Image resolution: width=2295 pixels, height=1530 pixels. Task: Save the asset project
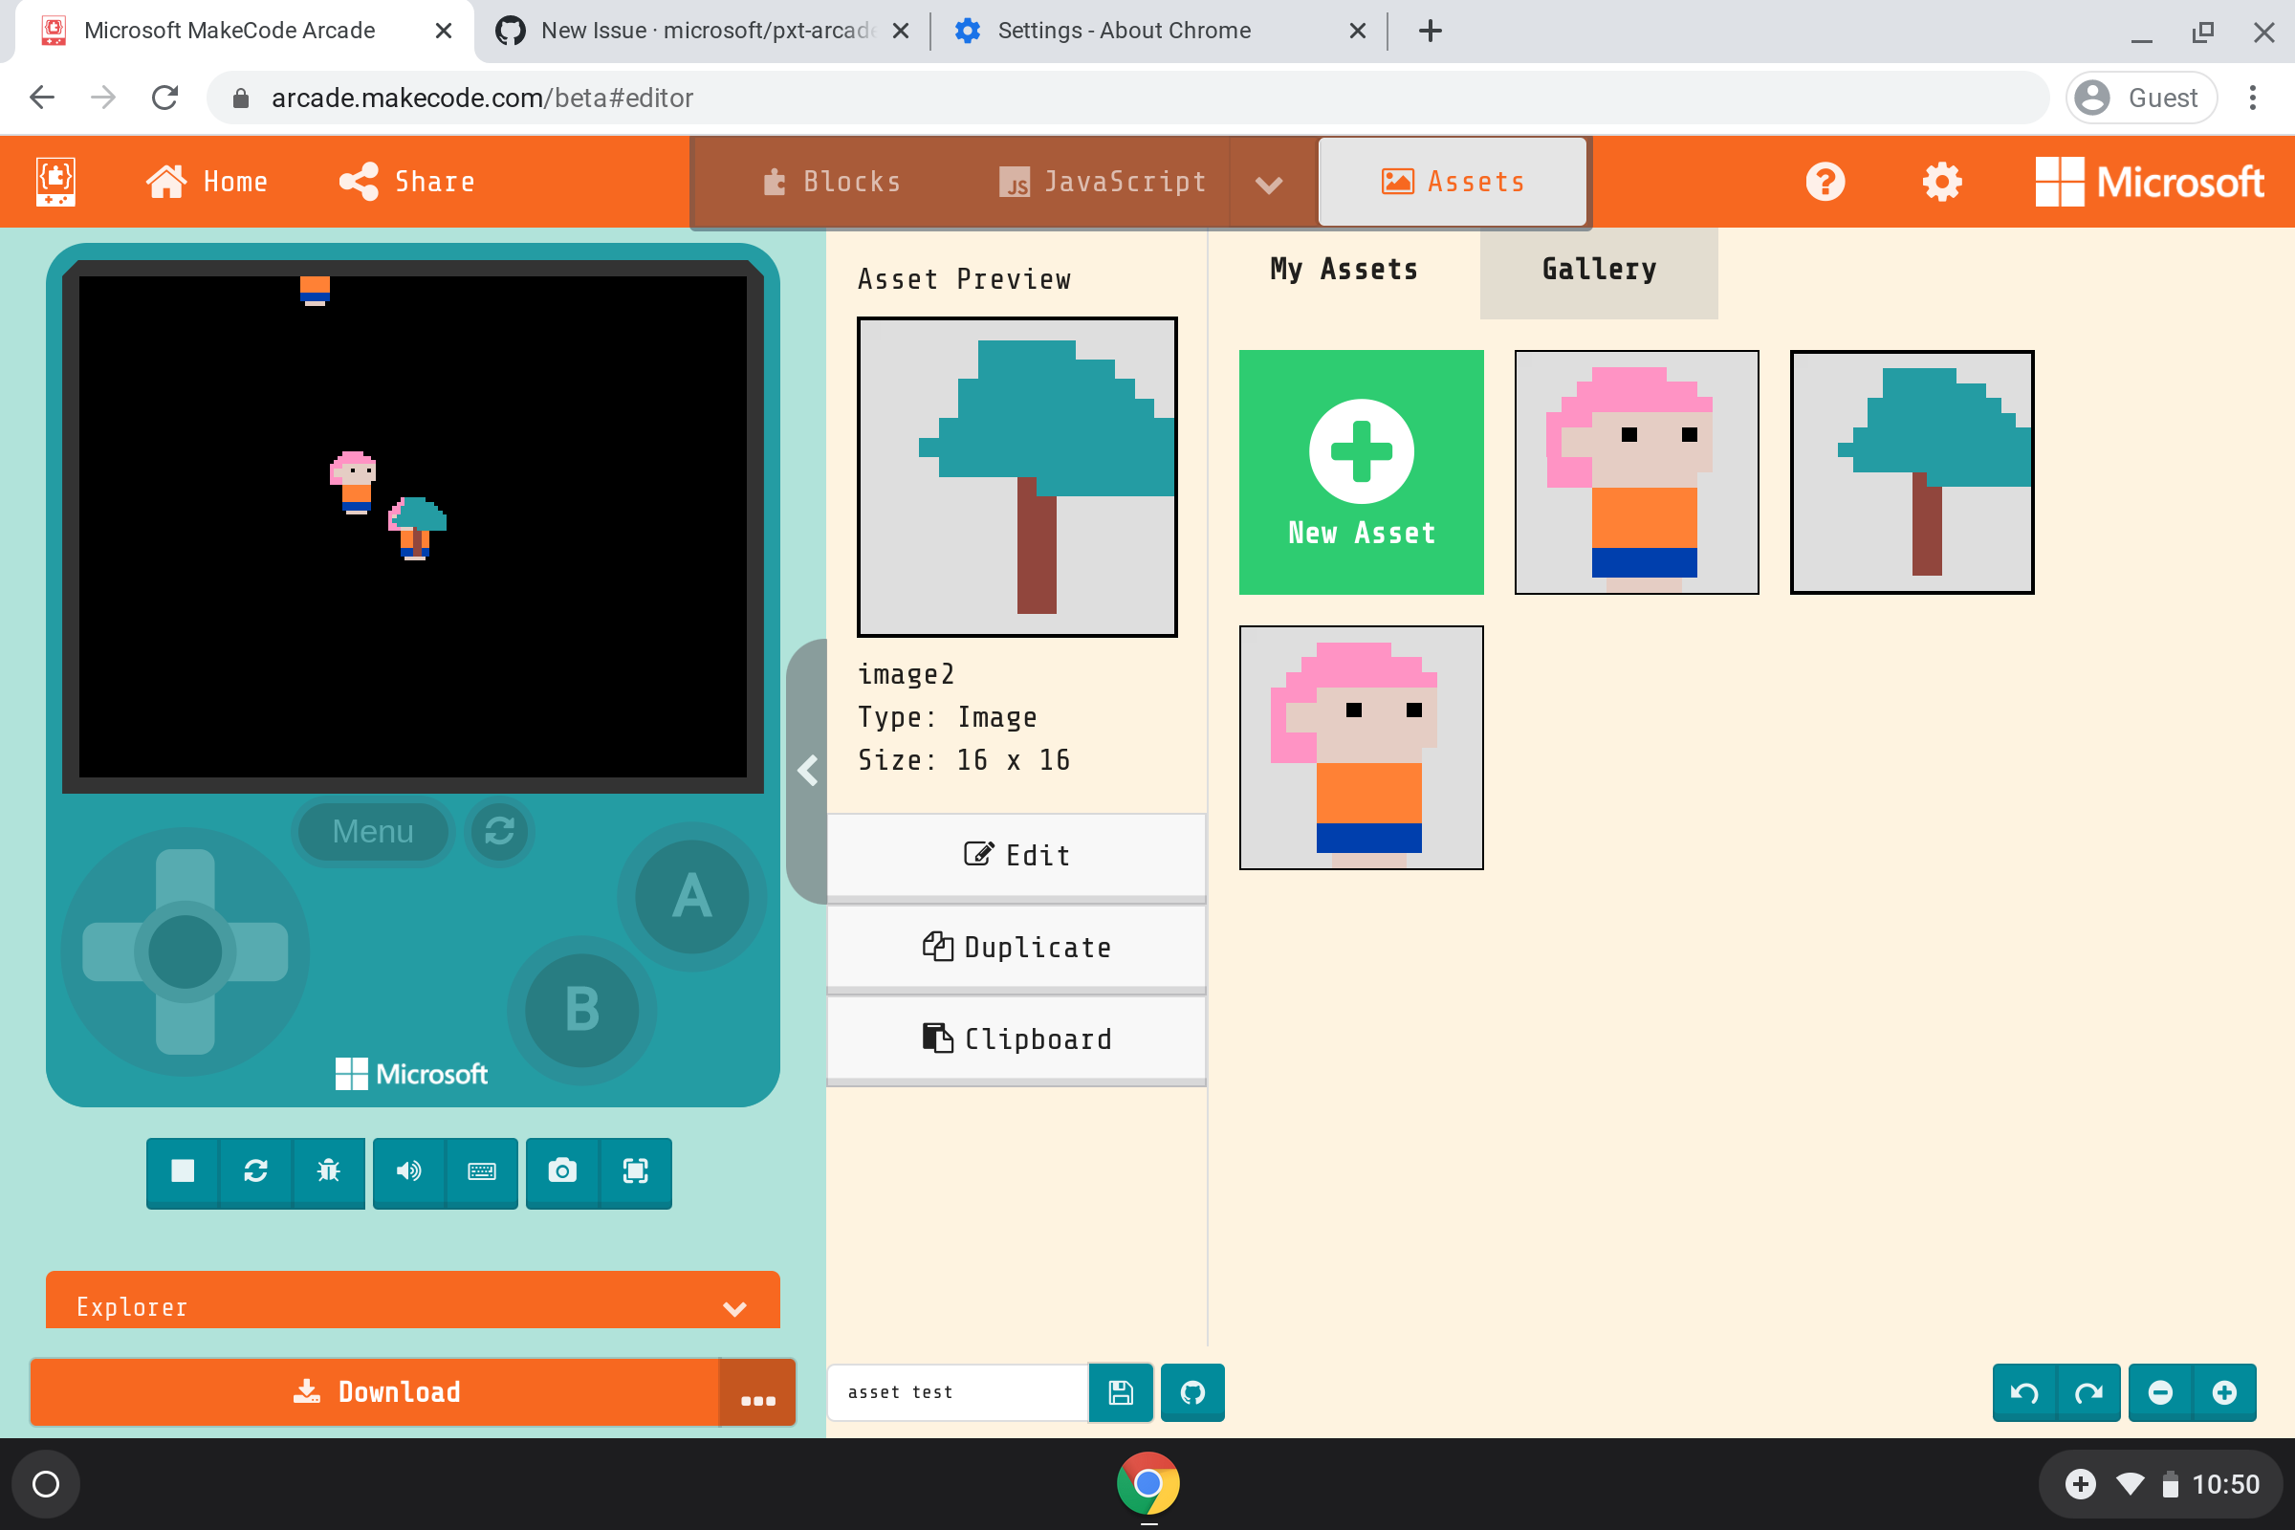(x=1120, y=1392)
